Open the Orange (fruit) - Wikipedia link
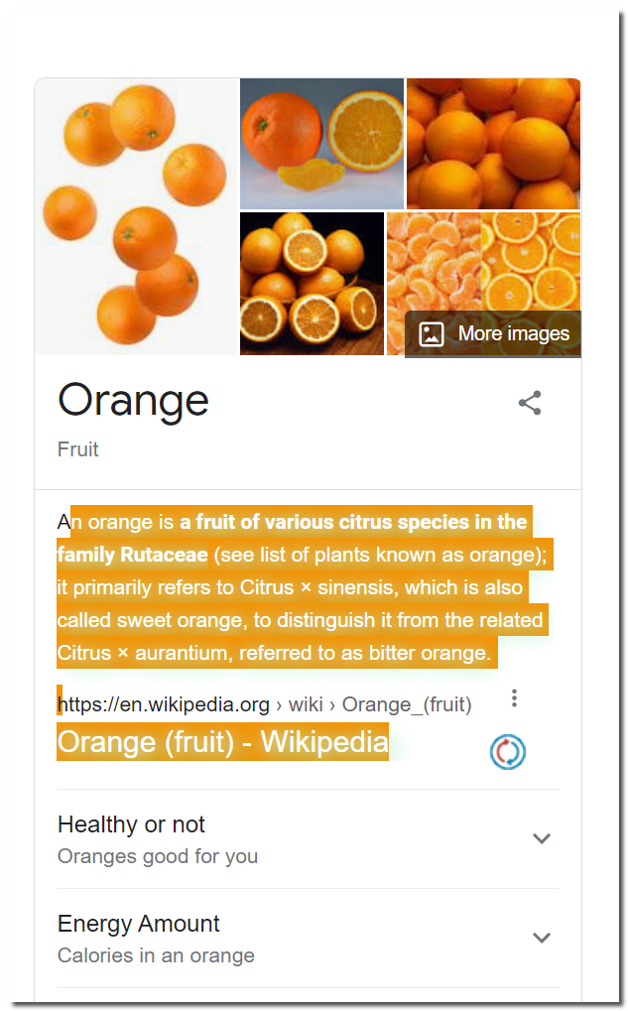Viewport: 628px width, 1011px height. point(224,741)
